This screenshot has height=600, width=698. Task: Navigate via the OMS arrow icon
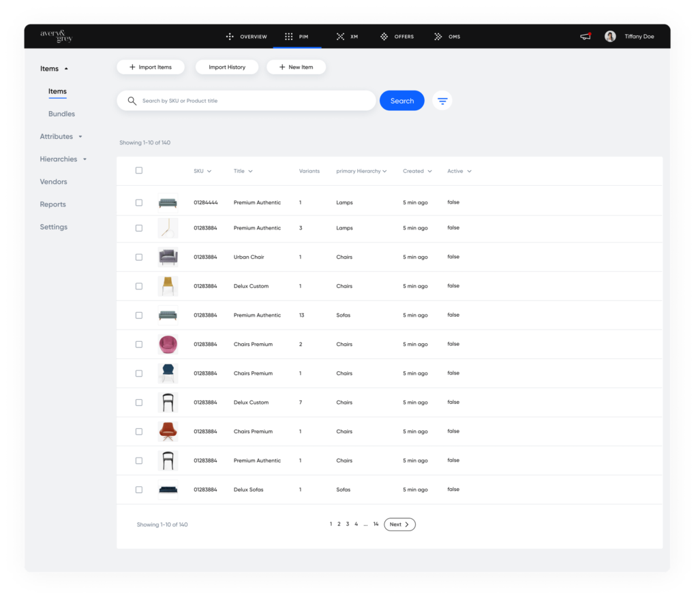(x=436, y=36)
